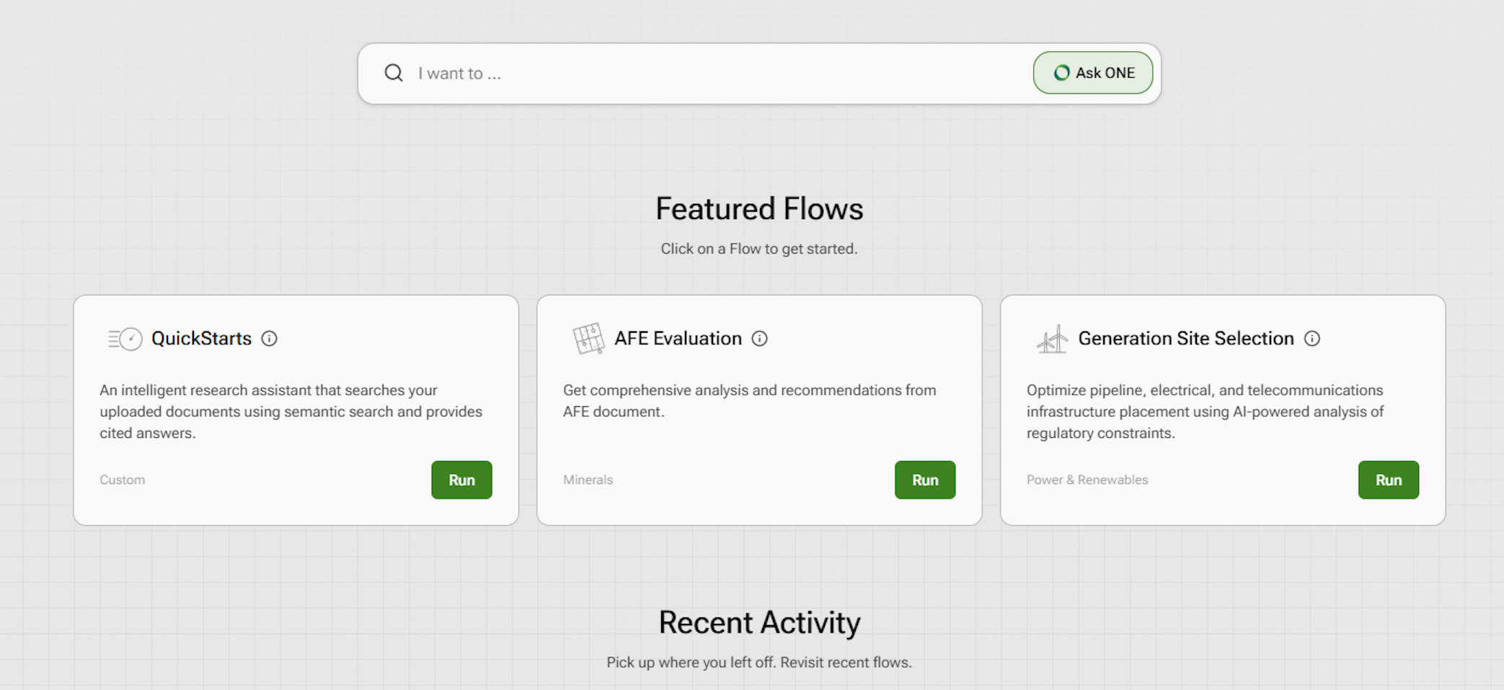Viewport: 1504px width, 690px height.
Task: Run the QuickStarts flow
Action: point(461,480)
